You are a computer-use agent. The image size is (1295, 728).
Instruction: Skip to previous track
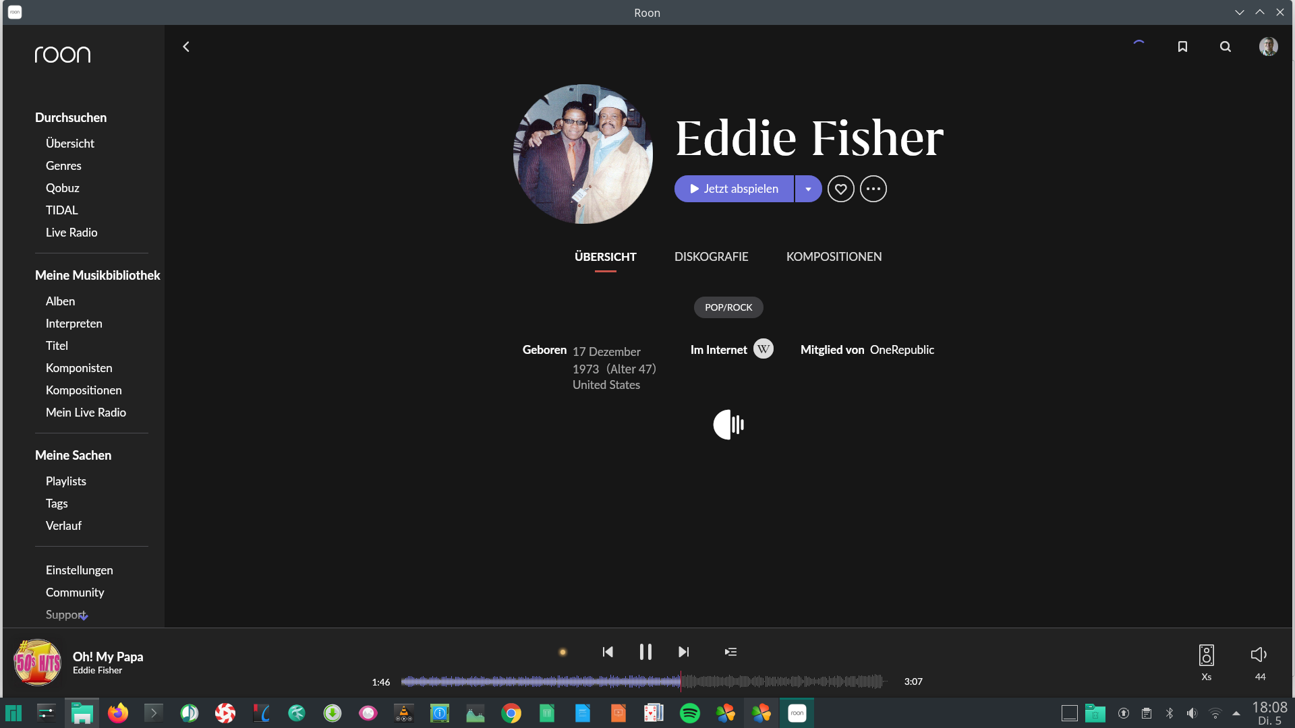[608, 652]
